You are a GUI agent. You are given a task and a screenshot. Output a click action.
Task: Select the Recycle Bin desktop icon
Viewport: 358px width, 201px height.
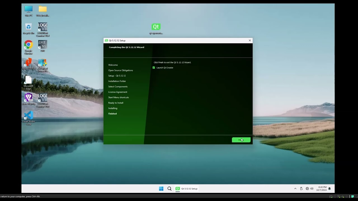tap(29, 29)
